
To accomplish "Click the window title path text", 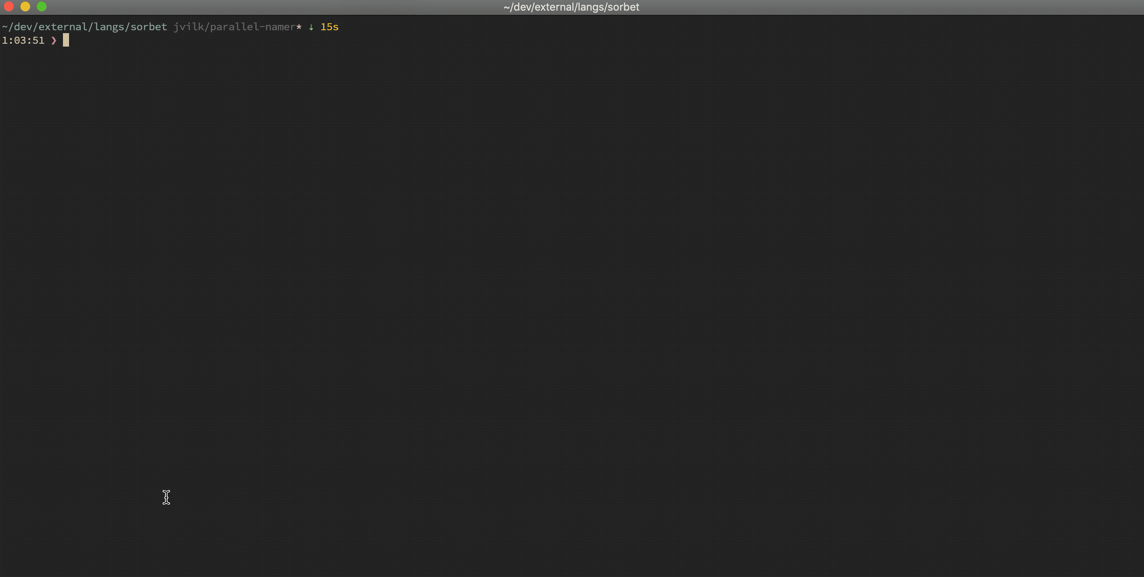I will tap(571, 7).
